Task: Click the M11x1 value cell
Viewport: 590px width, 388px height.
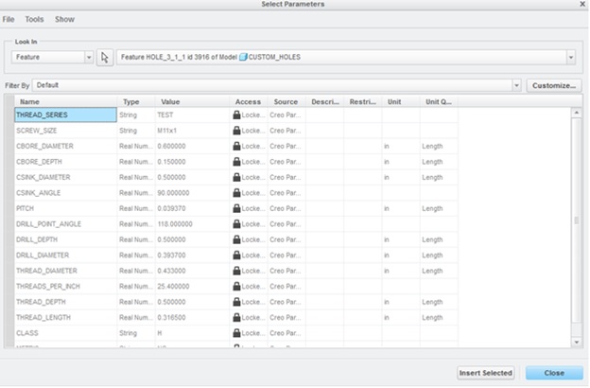Action: pyautogui.click(x=192, y=131)
